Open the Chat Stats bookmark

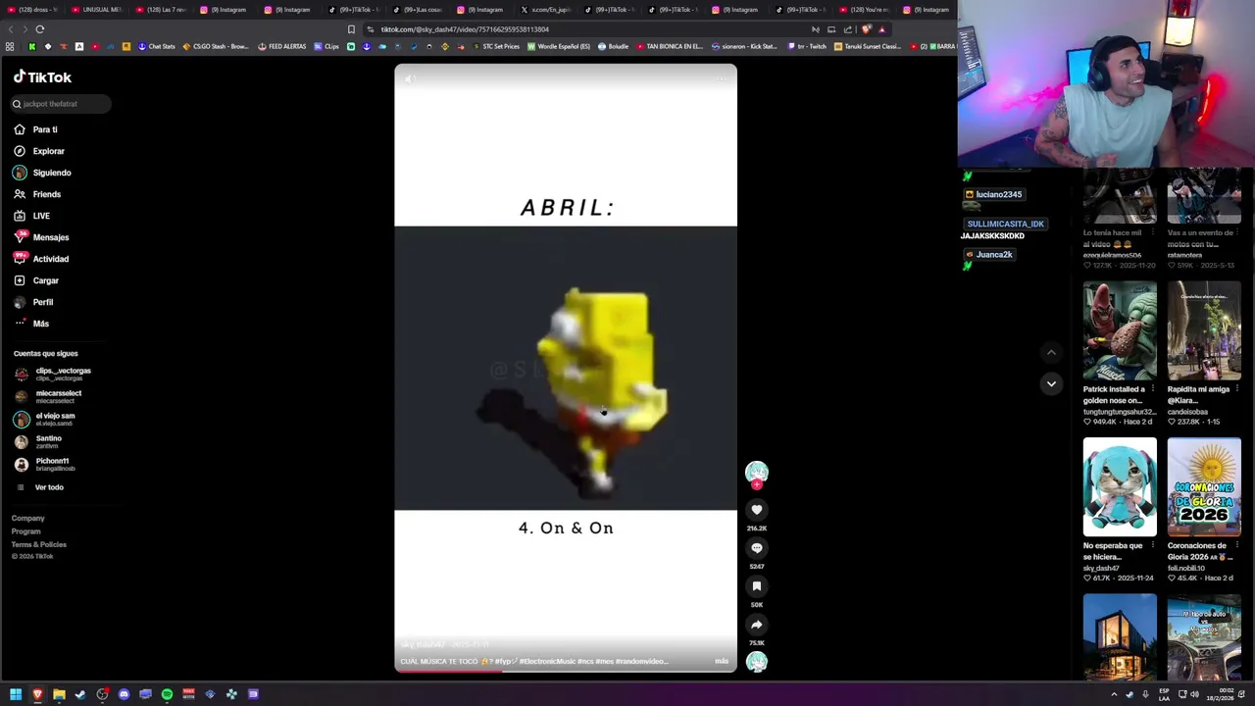[x=156, y=46]
